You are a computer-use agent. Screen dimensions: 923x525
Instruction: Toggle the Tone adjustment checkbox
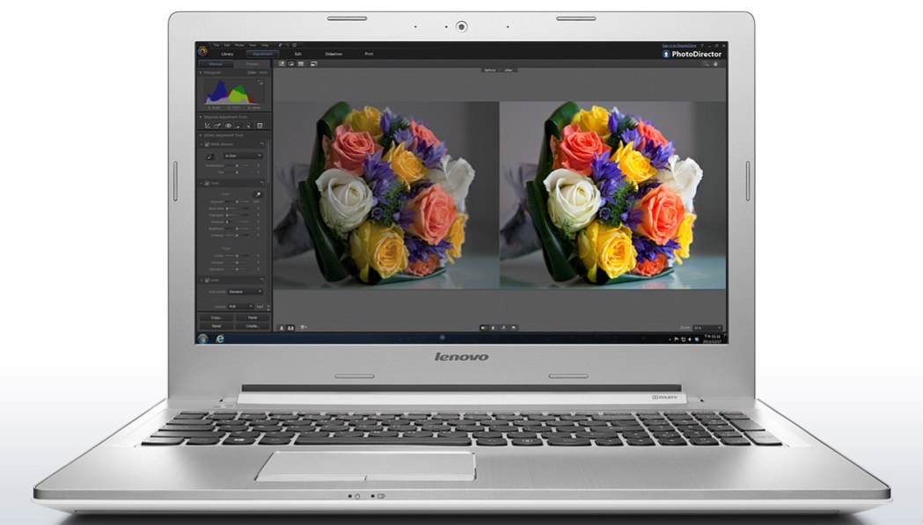coord(208,184)
